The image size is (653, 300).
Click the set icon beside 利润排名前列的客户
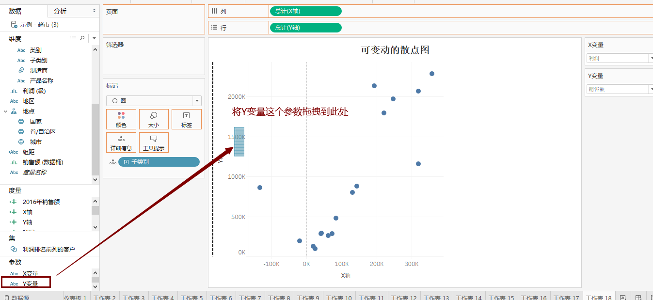14,249
